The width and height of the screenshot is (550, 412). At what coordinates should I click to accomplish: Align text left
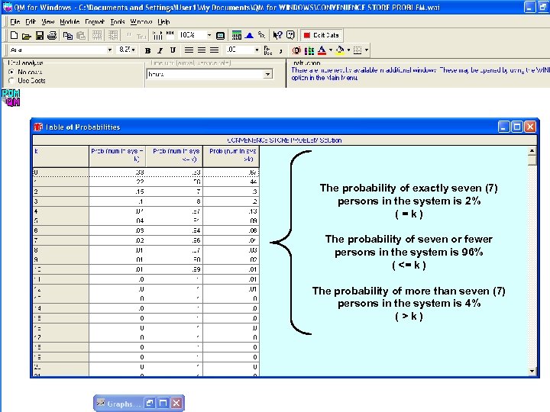[189, 50]
